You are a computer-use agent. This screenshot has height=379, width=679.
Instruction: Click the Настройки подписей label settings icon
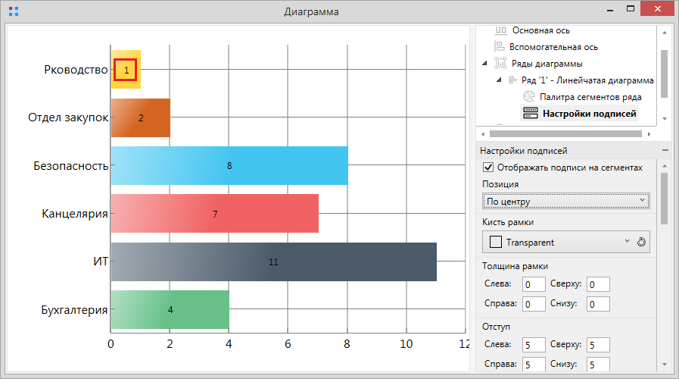(x=531, y=114)
